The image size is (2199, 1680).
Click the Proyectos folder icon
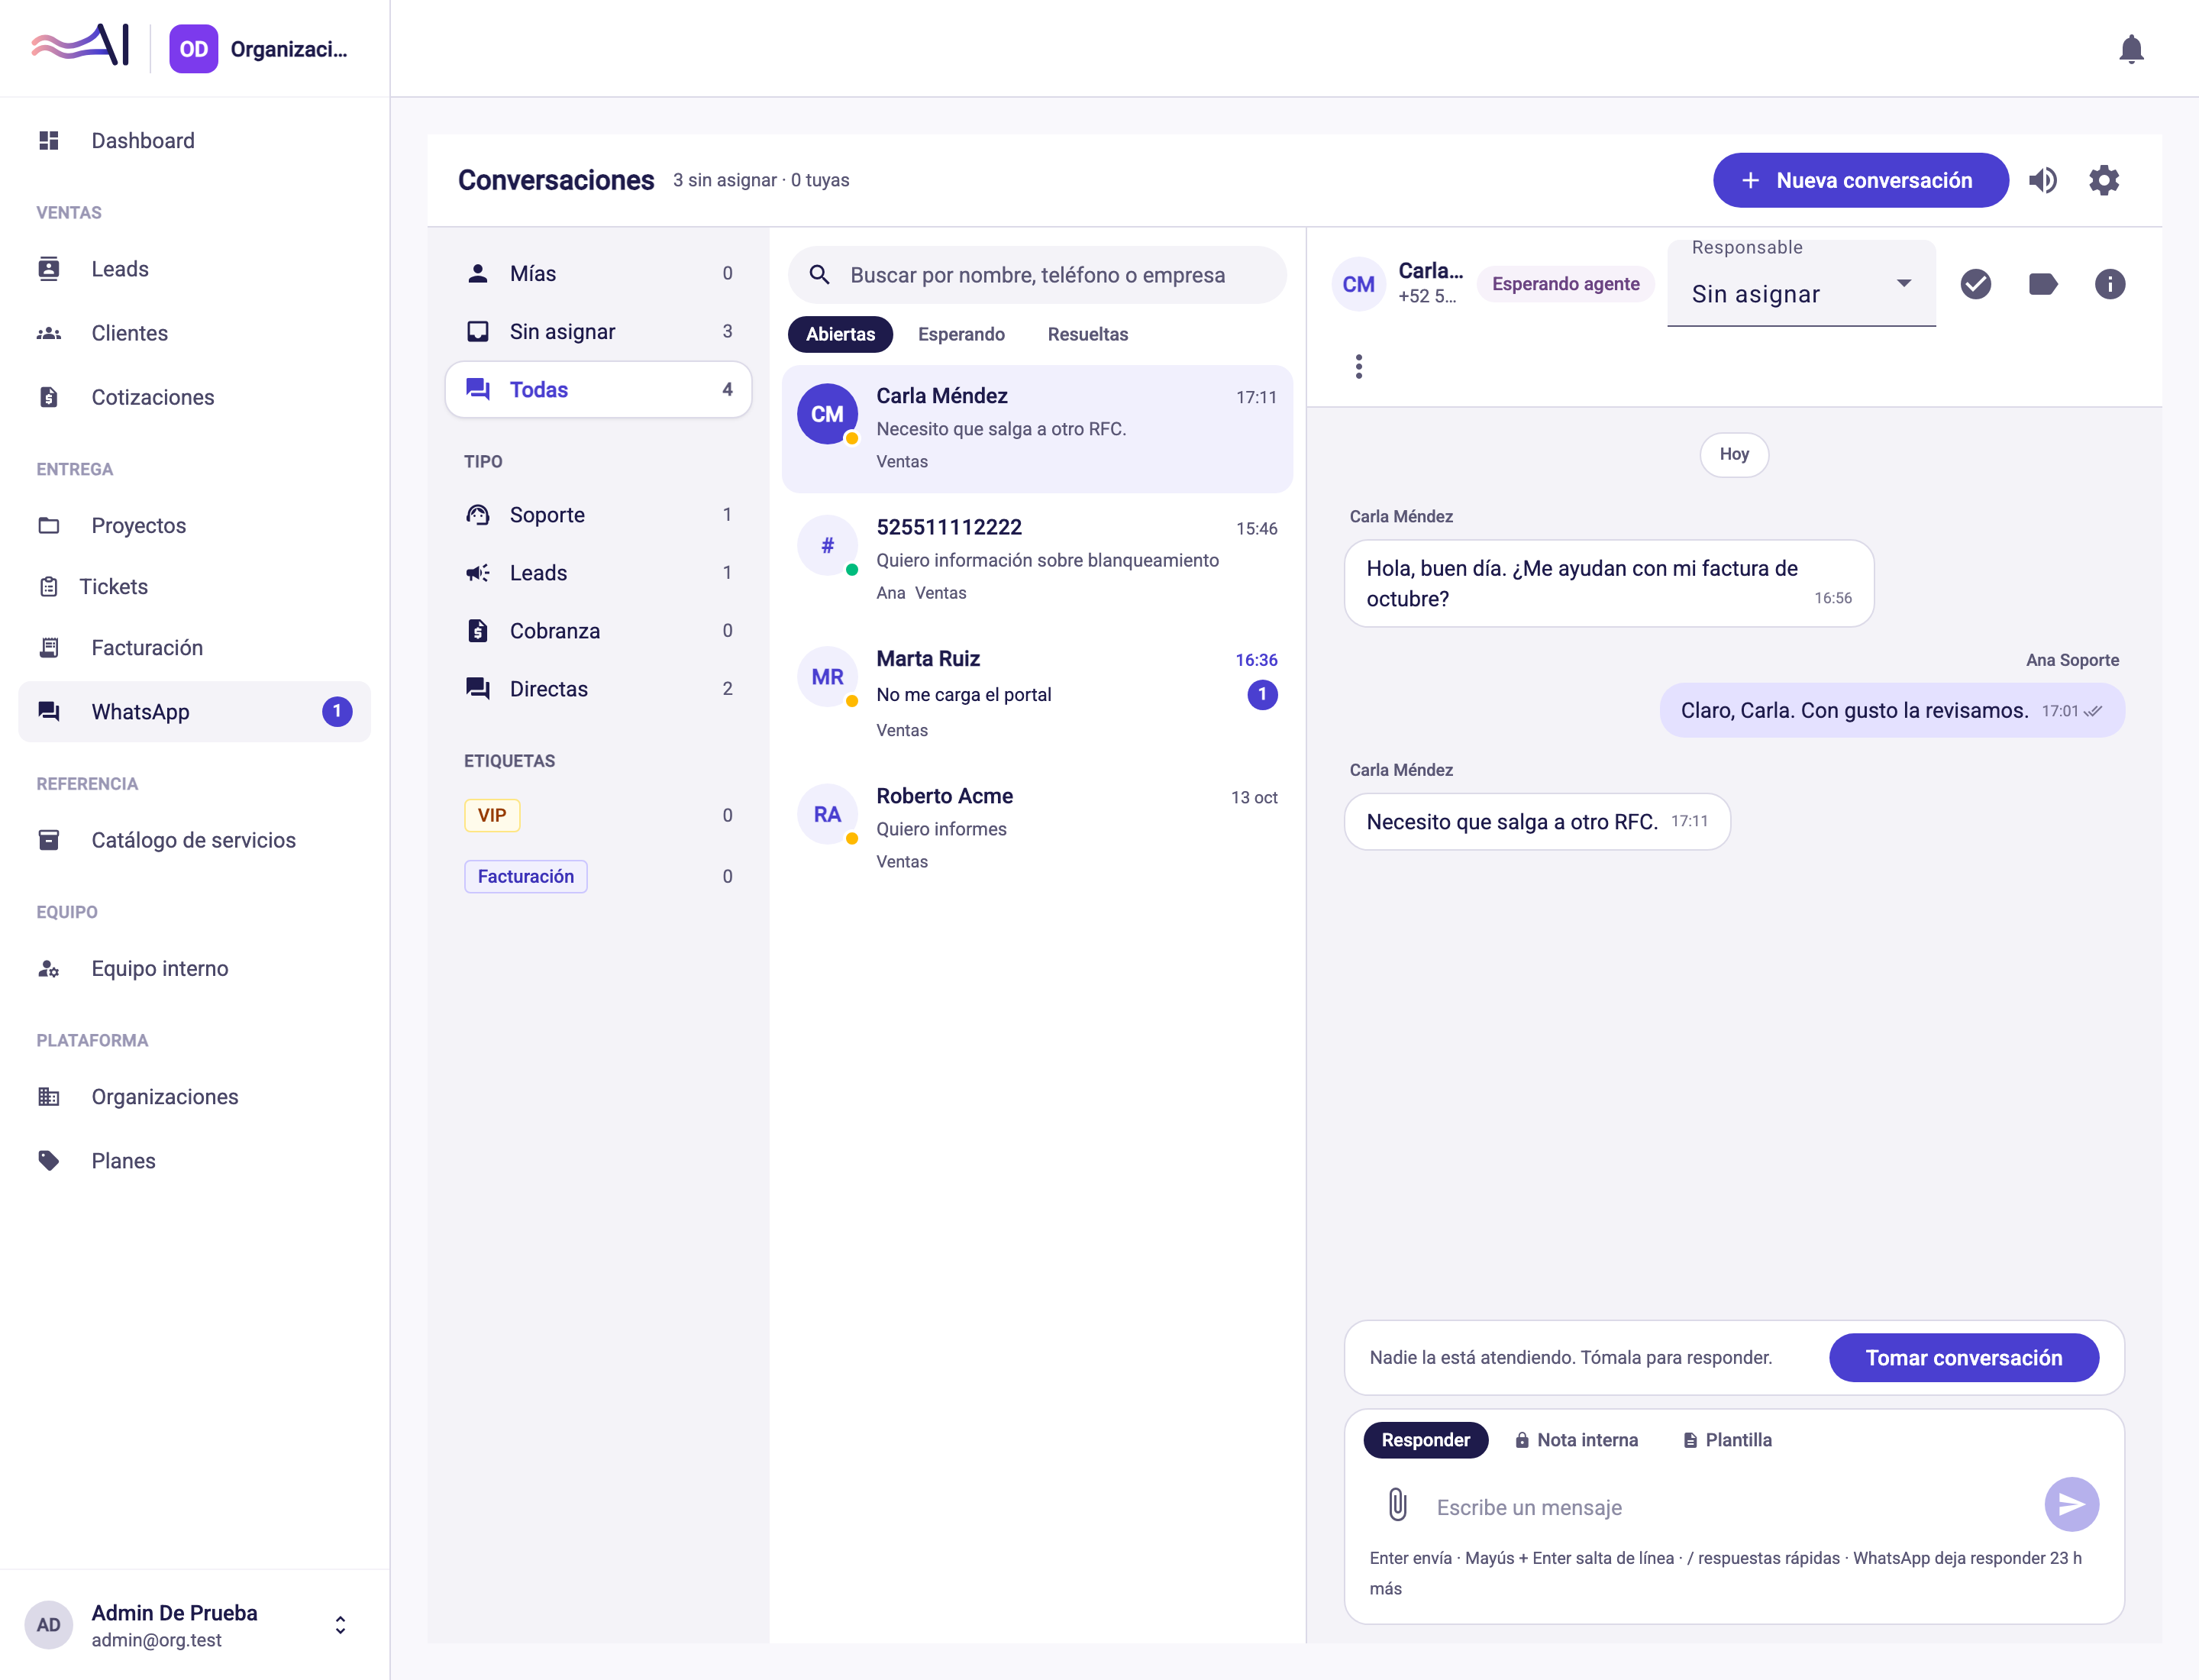(49, 526)
